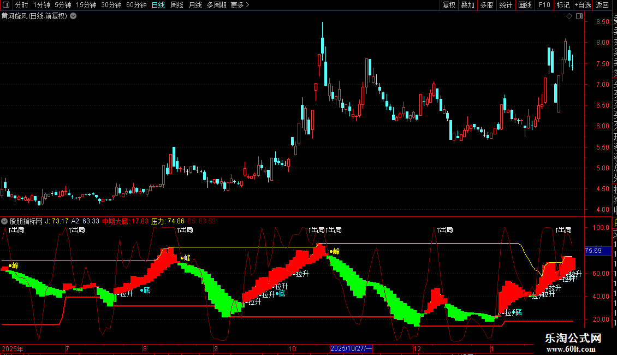The height and width of the screenshot is (355, 617).
Task: Open 多周期 multi-period view
Action: [216, 5]
